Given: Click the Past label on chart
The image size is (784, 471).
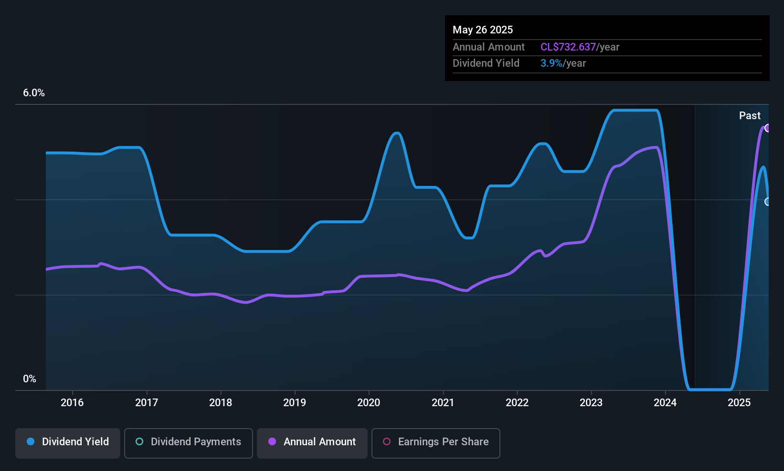Looking at the screenshot, I should pos(750,115).
